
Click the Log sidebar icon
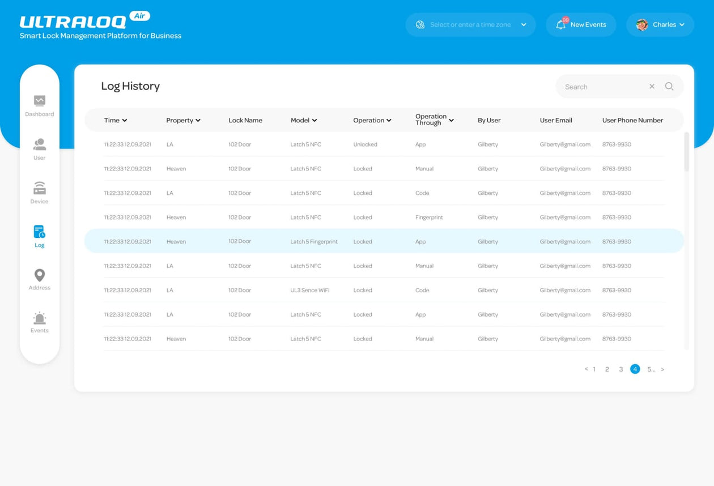(39, 232)
